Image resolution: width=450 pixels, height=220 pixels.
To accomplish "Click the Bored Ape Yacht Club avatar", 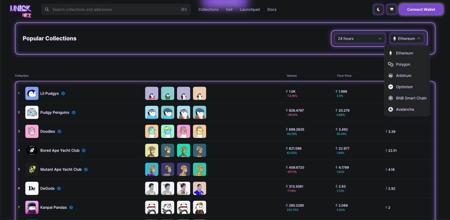I will 32,150.
